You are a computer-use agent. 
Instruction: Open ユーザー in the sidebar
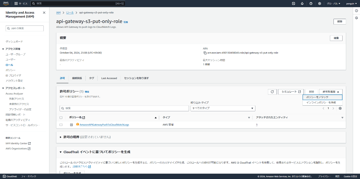tap(11, 60)
